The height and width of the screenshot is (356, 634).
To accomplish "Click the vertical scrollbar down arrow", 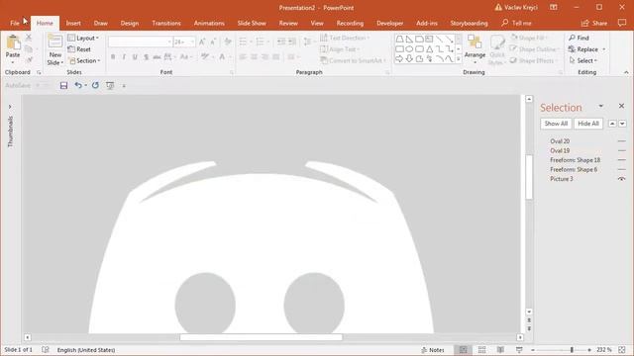I will tap(529, 311).
